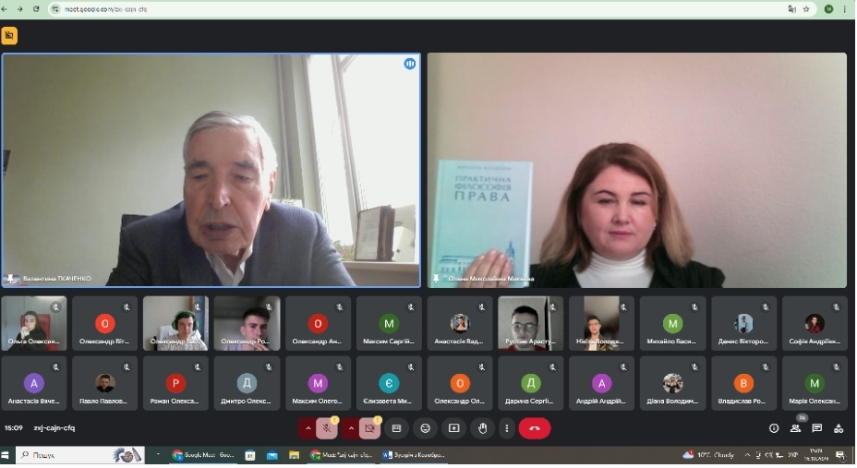This screenshot has width=857, height=468.
Task: Click the yellow icon at top left
Action: tap(9, 36)
